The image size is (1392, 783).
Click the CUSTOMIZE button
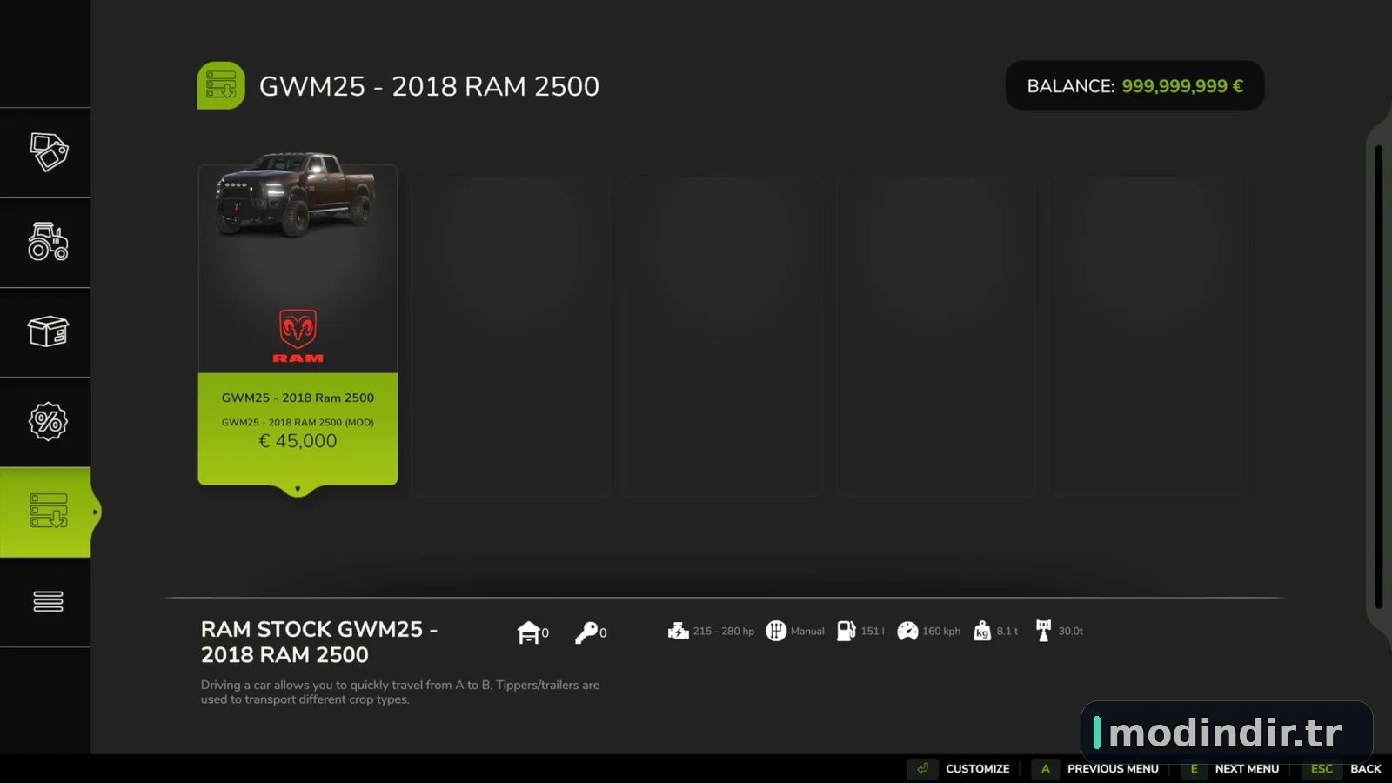(x=978, y=769)
